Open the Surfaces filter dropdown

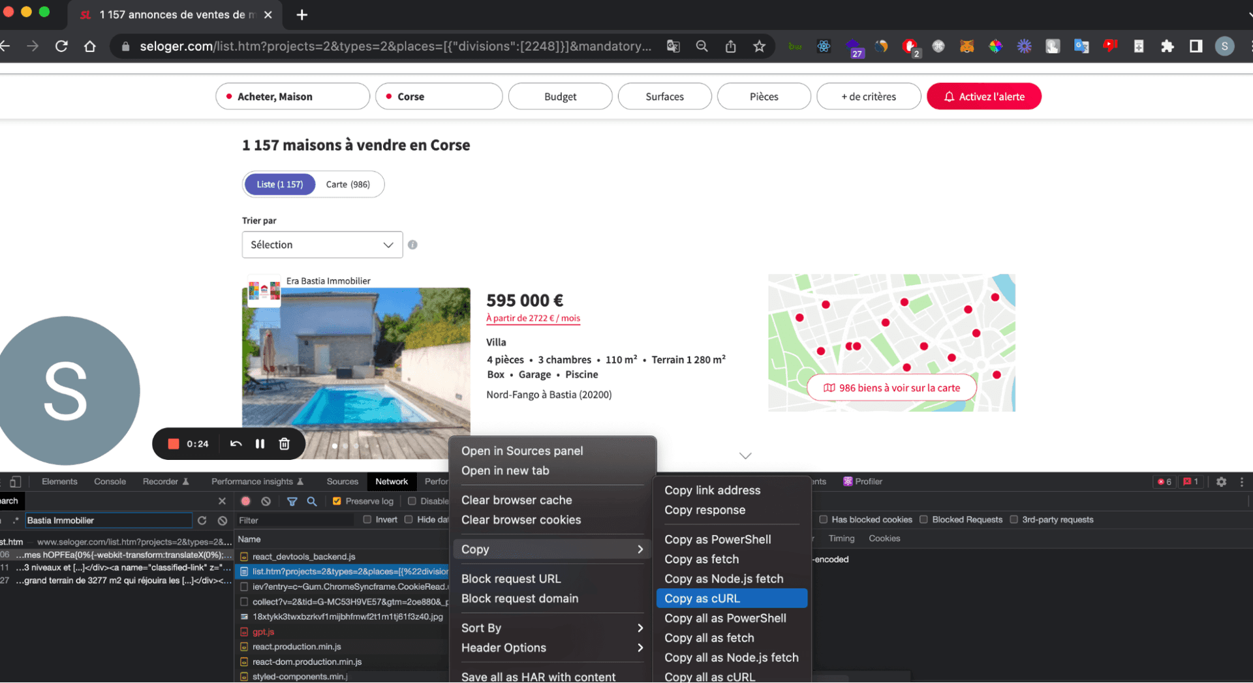[665, 97]
